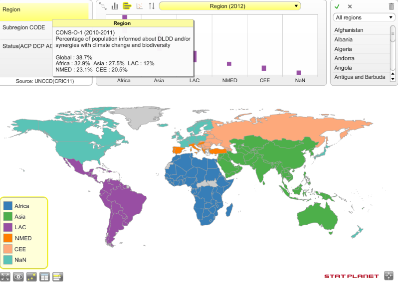
Task: Click the Asia green legend swatch
Action: coord(8,216)
